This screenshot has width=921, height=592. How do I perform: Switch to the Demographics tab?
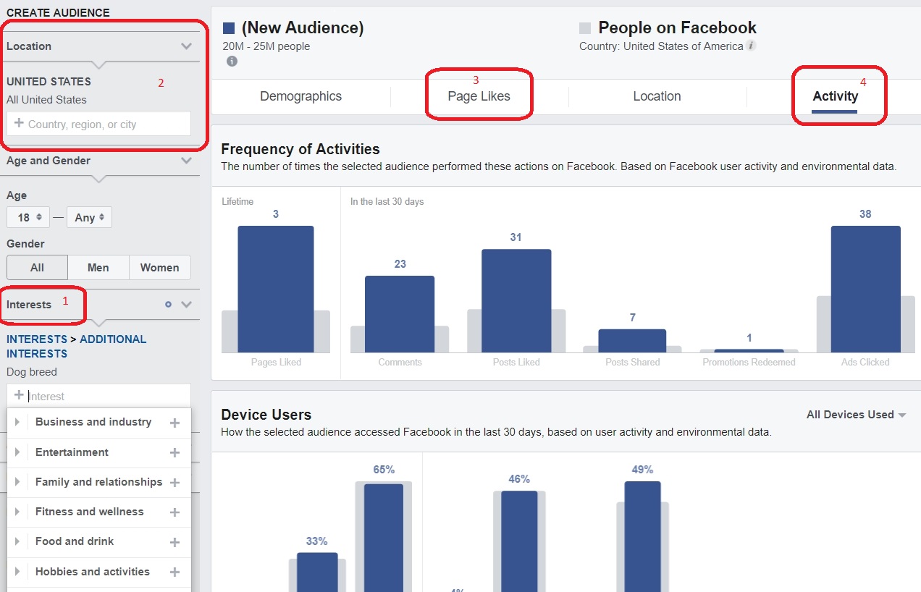(x=301, y=96)
